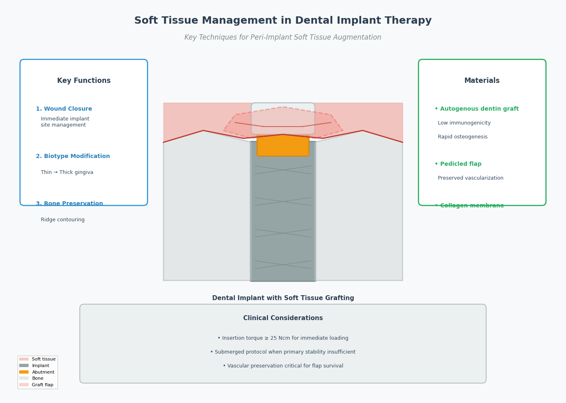Click the caption 'Dental Implant with Soft Tissue Grafting'
Screen dimensions: 566x403
(x=283, y=298)
